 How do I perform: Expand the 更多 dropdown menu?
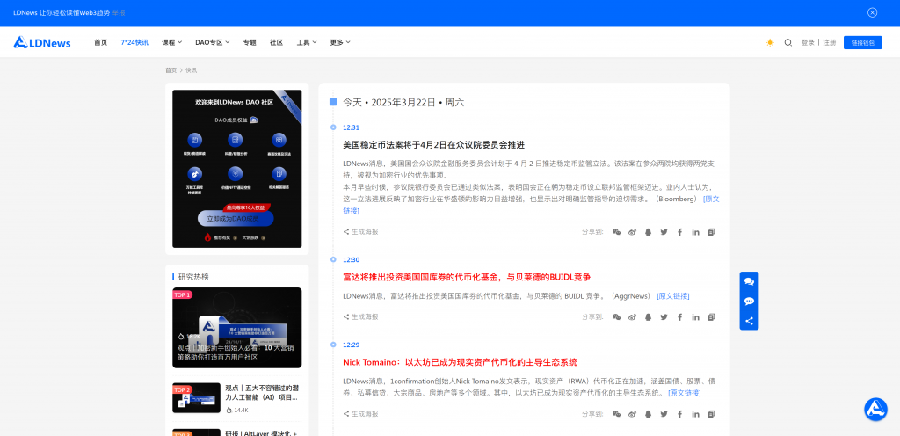click(340, 42)
